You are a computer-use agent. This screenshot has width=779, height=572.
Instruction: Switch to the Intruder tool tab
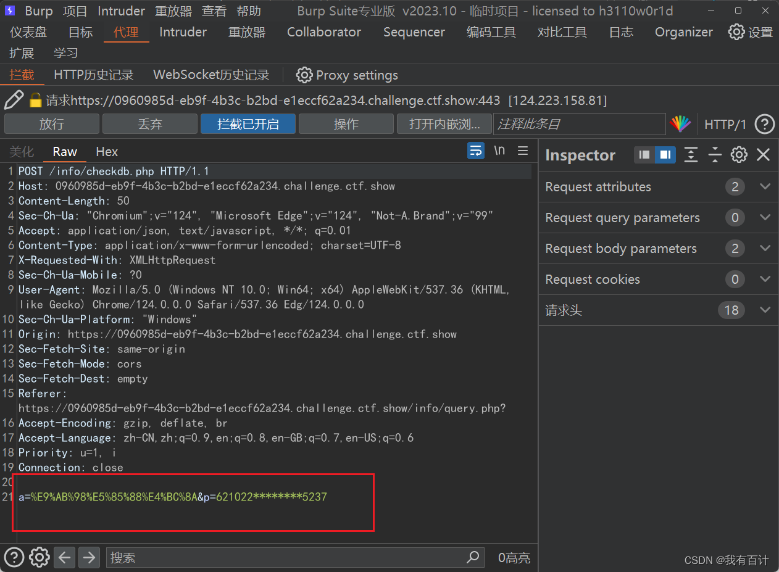(183, 32)
